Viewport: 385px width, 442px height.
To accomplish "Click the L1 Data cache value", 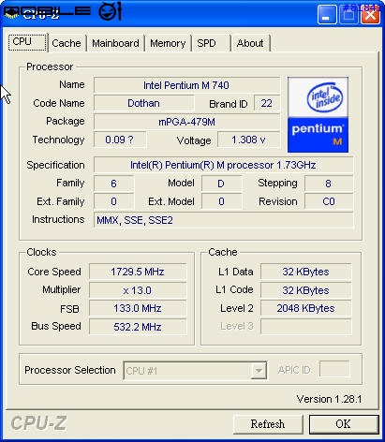I will [x=305, y=272].
